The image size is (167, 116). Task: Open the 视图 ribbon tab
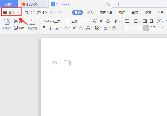click(x=148, y=13)
